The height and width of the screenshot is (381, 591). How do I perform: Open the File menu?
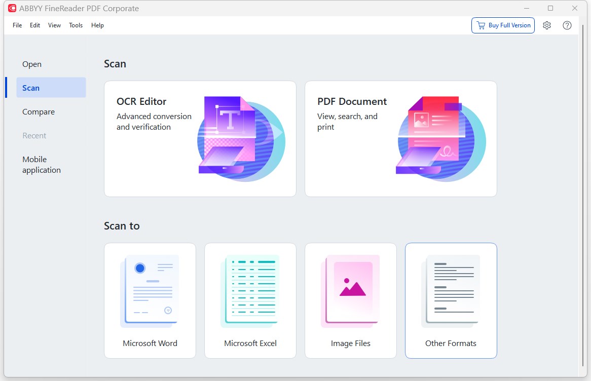pyautogui.click(x=17, y=25)
